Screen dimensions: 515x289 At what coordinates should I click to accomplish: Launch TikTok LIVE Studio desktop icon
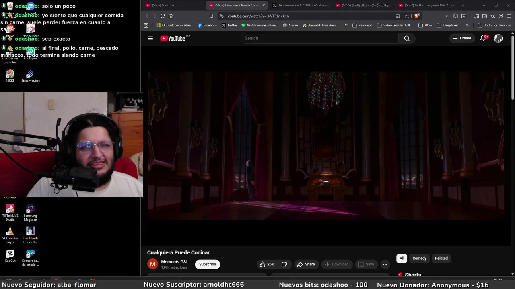click(10, 213)
